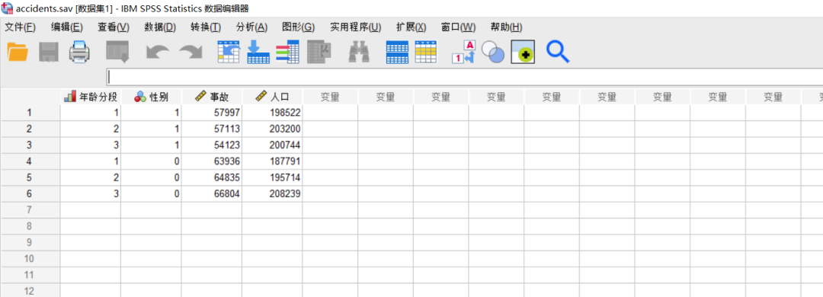Select row header 6
The image size is (823, 297).
pyautogui.click(x=30, y=193)
